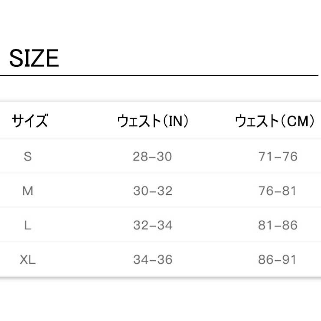The height and width of the screenshot is (321, 321).
Task: Select the 76-81 centimeter waist value
Action: pyautogui.click(x=278, y=191)
